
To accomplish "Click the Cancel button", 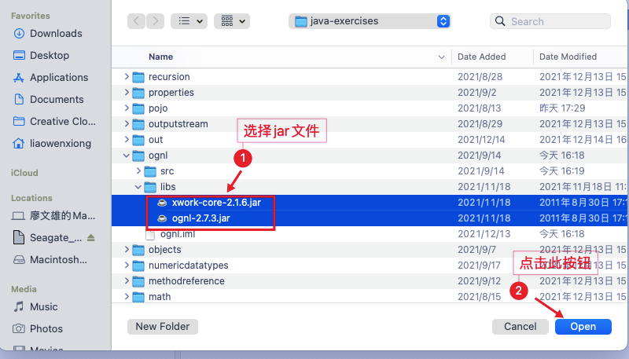I will click(520, 327).
